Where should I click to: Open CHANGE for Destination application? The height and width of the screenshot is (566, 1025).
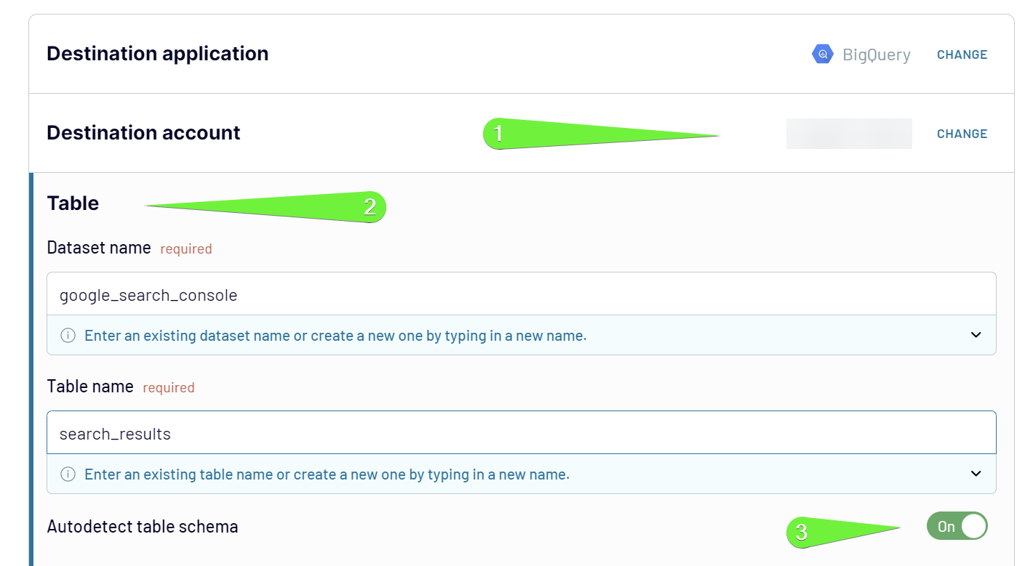coord(962,54)
